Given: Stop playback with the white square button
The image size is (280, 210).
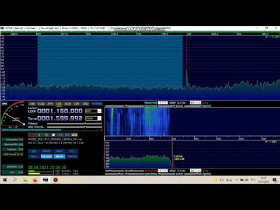Looking at the screenshot, I should click(x=54, y=135).
